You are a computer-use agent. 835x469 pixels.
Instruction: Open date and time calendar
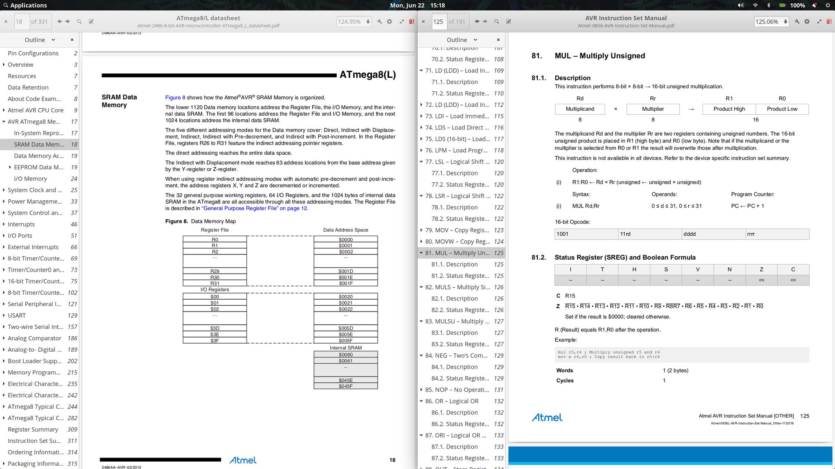click(417, 5)
